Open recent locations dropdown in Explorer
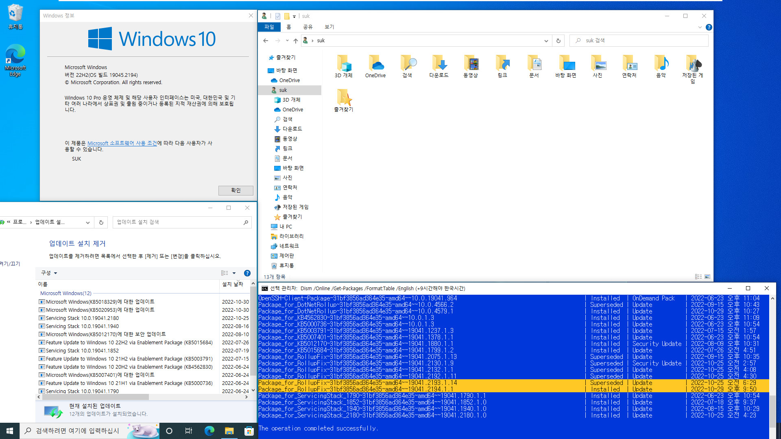The height and width of the screenshot is (439, 781). [x=287, y=41]
